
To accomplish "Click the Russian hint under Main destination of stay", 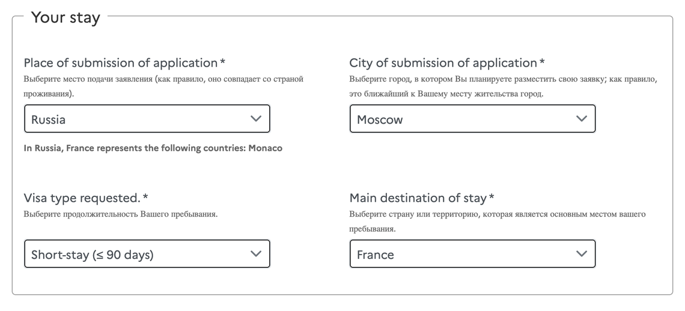I will (x=497, y=214).
